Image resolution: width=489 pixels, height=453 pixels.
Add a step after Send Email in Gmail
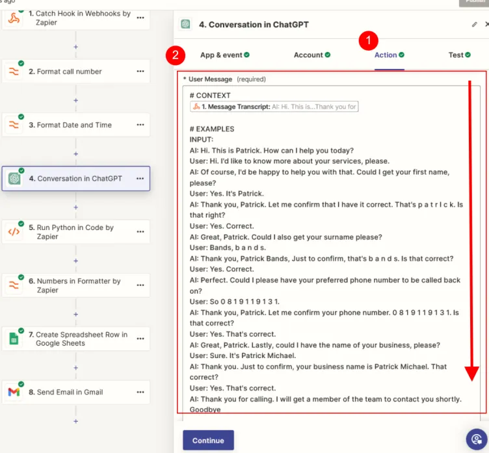pos(76,422)
